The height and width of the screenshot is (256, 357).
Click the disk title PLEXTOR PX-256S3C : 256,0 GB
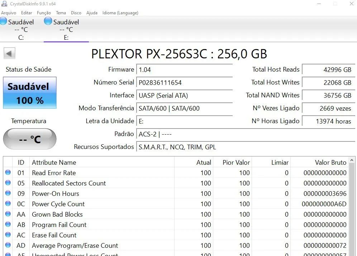click(179, 54)
